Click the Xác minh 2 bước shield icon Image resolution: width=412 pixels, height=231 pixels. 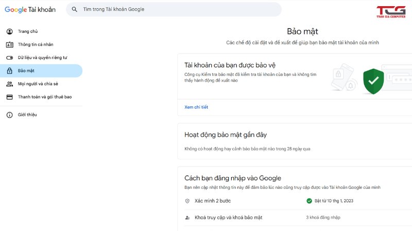tap(187, 201)
